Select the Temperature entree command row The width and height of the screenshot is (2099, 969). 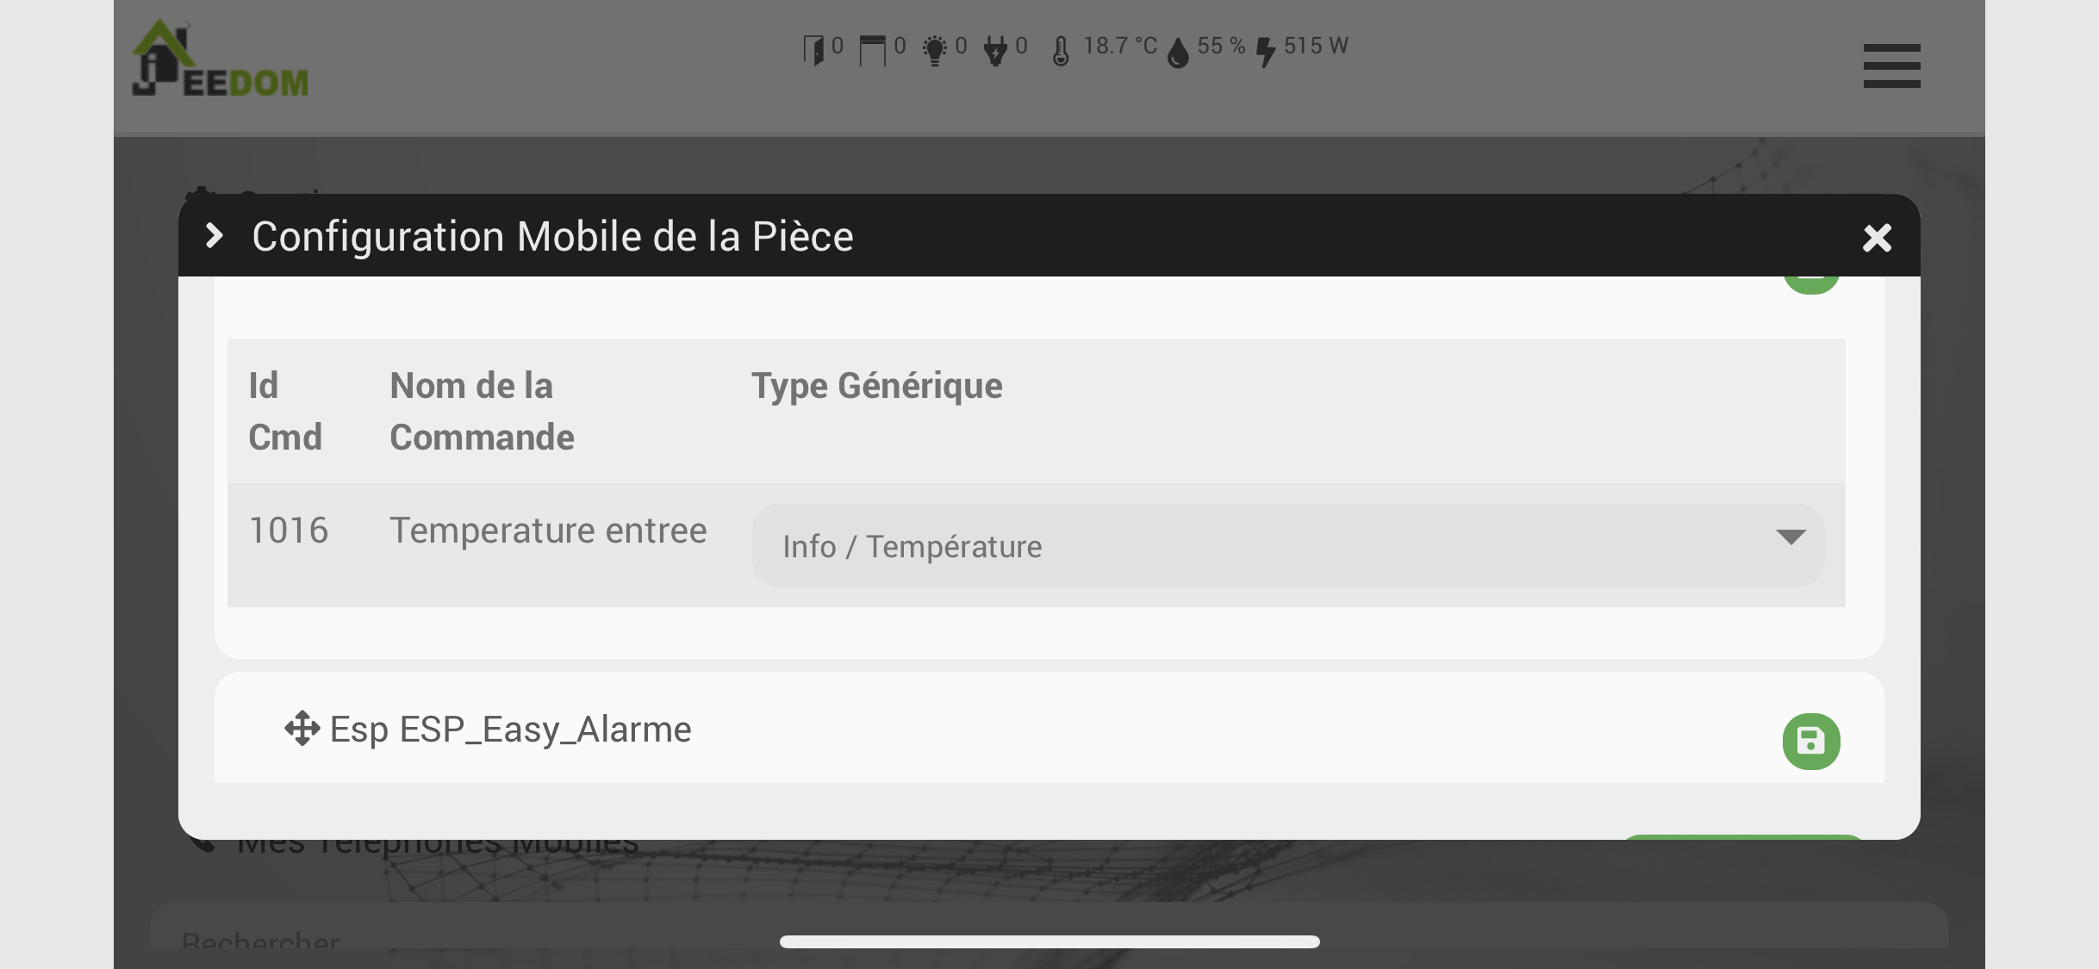pyautogui.click(x=548, y=531)
